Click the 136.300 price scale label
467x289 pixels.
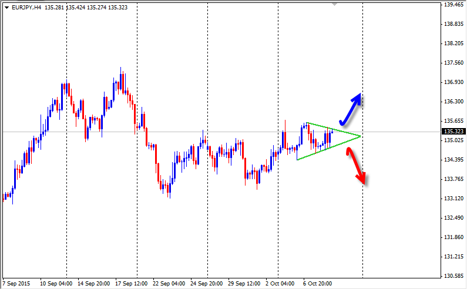(453, 101)
